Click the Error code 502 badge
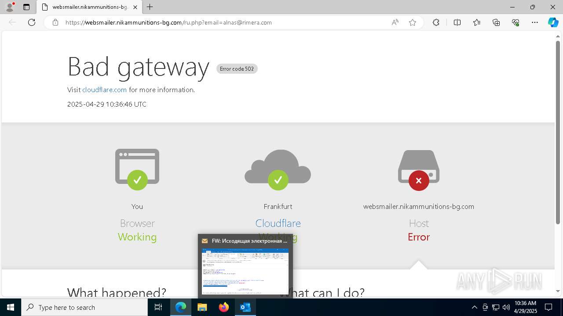This screenshot has width=563, height=316. tap(237, 69)
